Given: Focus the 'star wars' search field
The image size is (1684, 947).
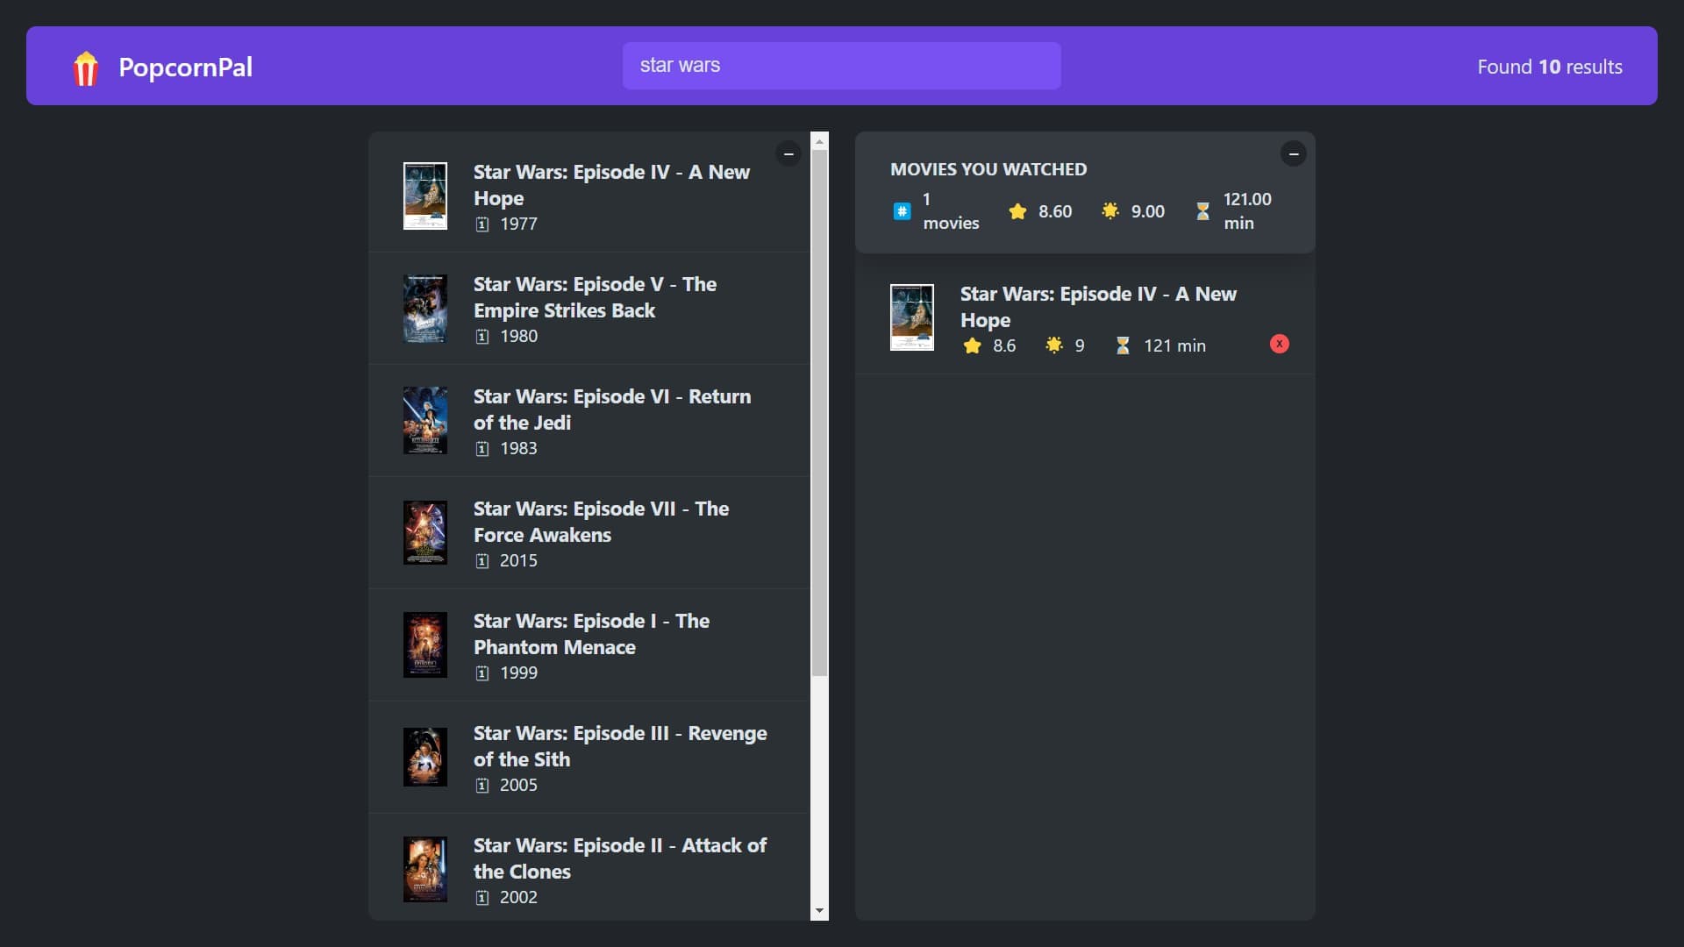Looking at the screenshot, I should pyautogui.click(x=841, y=66).
